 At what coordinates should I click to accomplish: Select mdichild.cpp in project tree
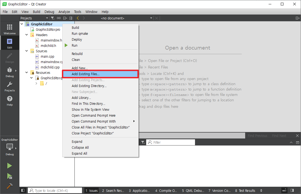pyautogui.click(x=50, y=67)
